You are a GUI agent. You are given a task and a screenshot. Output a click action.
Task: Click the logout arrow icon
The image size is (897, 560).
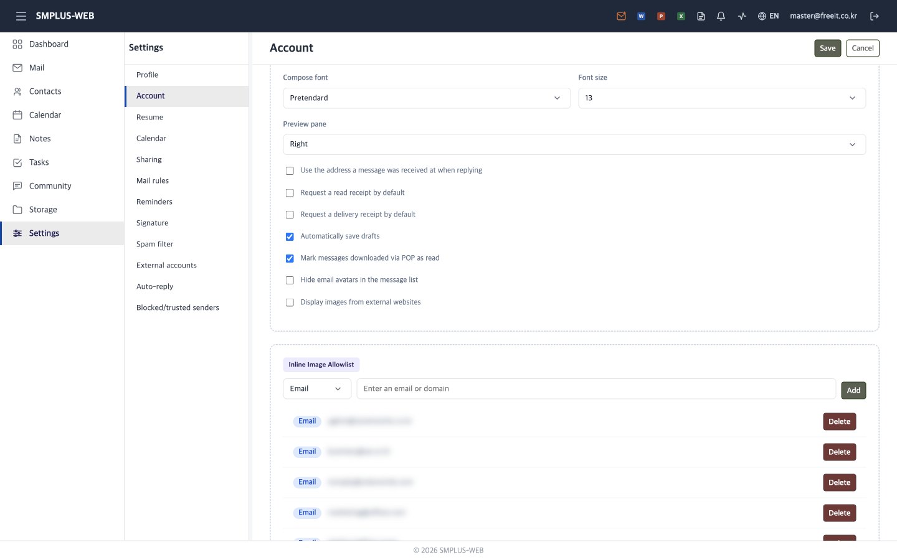click(x=875, y=16)
